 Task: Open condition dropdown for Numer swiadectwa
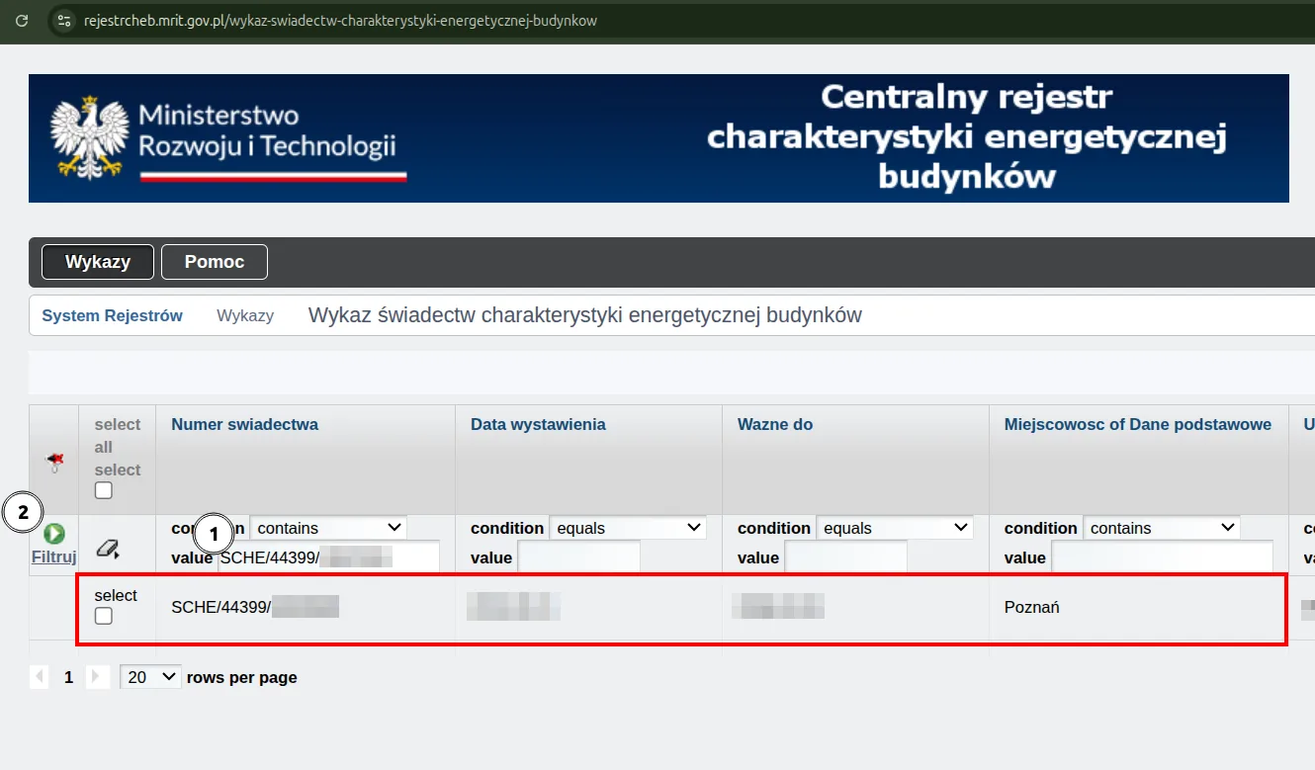tap(328, 528)
